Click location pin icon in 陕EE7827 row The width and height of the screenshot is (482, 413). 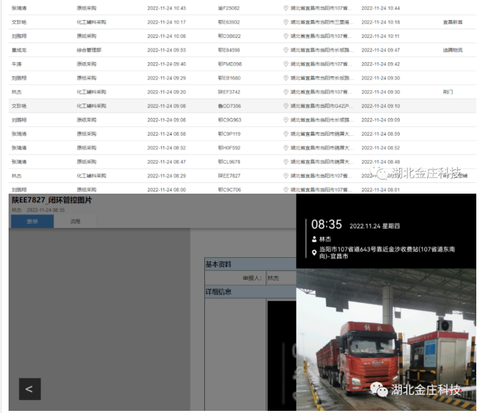click(286, 176)
